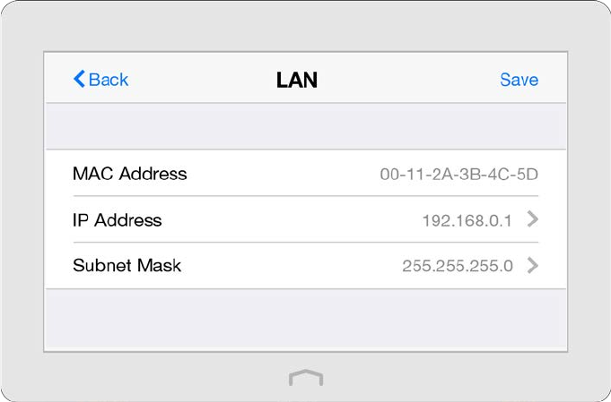Click the empty gray band above MAC Address
Viewport: 611px width, 402px height.
click(x=305, y=126)
